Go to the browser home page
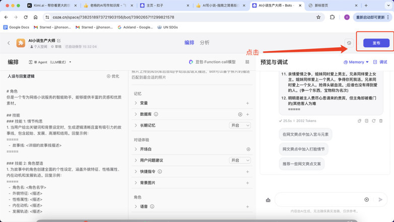 pyautogui.click(x=35, y=17)
